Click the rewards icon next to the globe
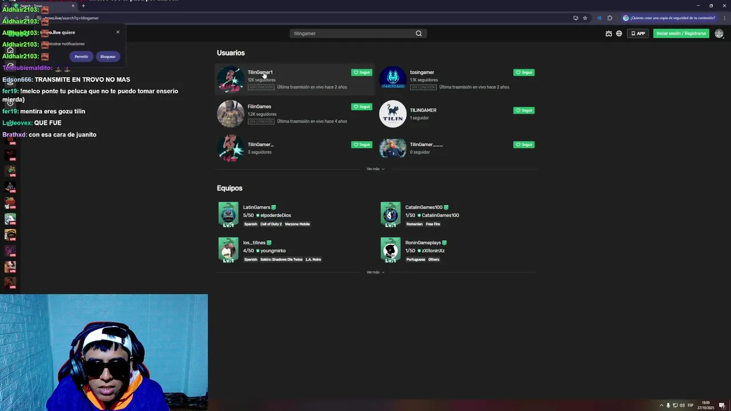731x411 pixels. point(609,33)
